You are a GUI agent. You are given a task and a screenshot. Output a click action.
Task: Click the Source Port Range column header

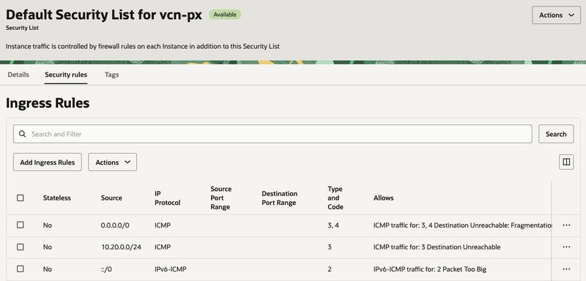[x=221, y=198]
